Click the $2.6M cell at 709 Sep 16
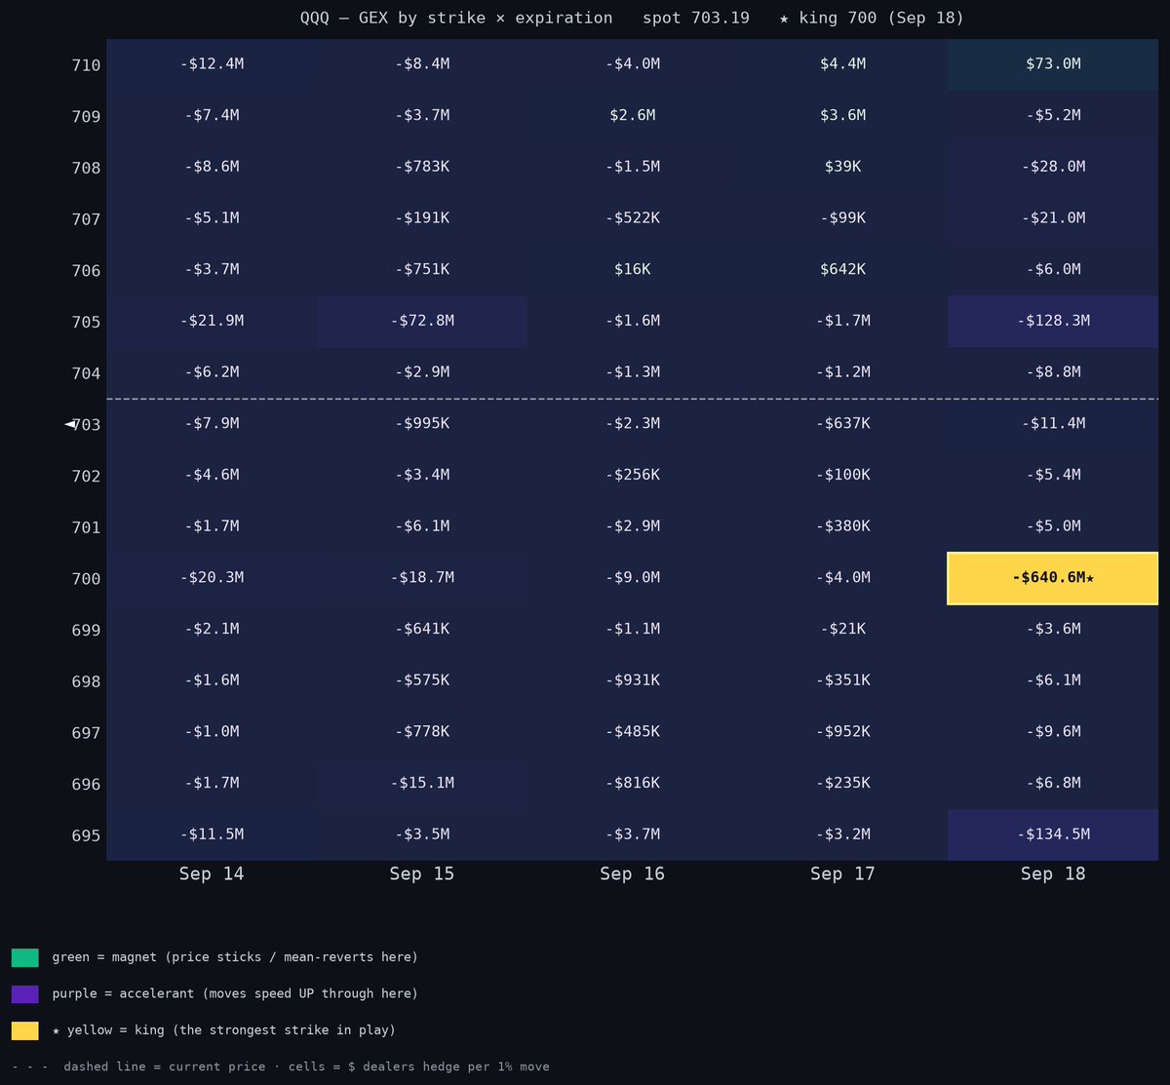Viewport: 1170px width, 1085px height. (x=633, y=116)
